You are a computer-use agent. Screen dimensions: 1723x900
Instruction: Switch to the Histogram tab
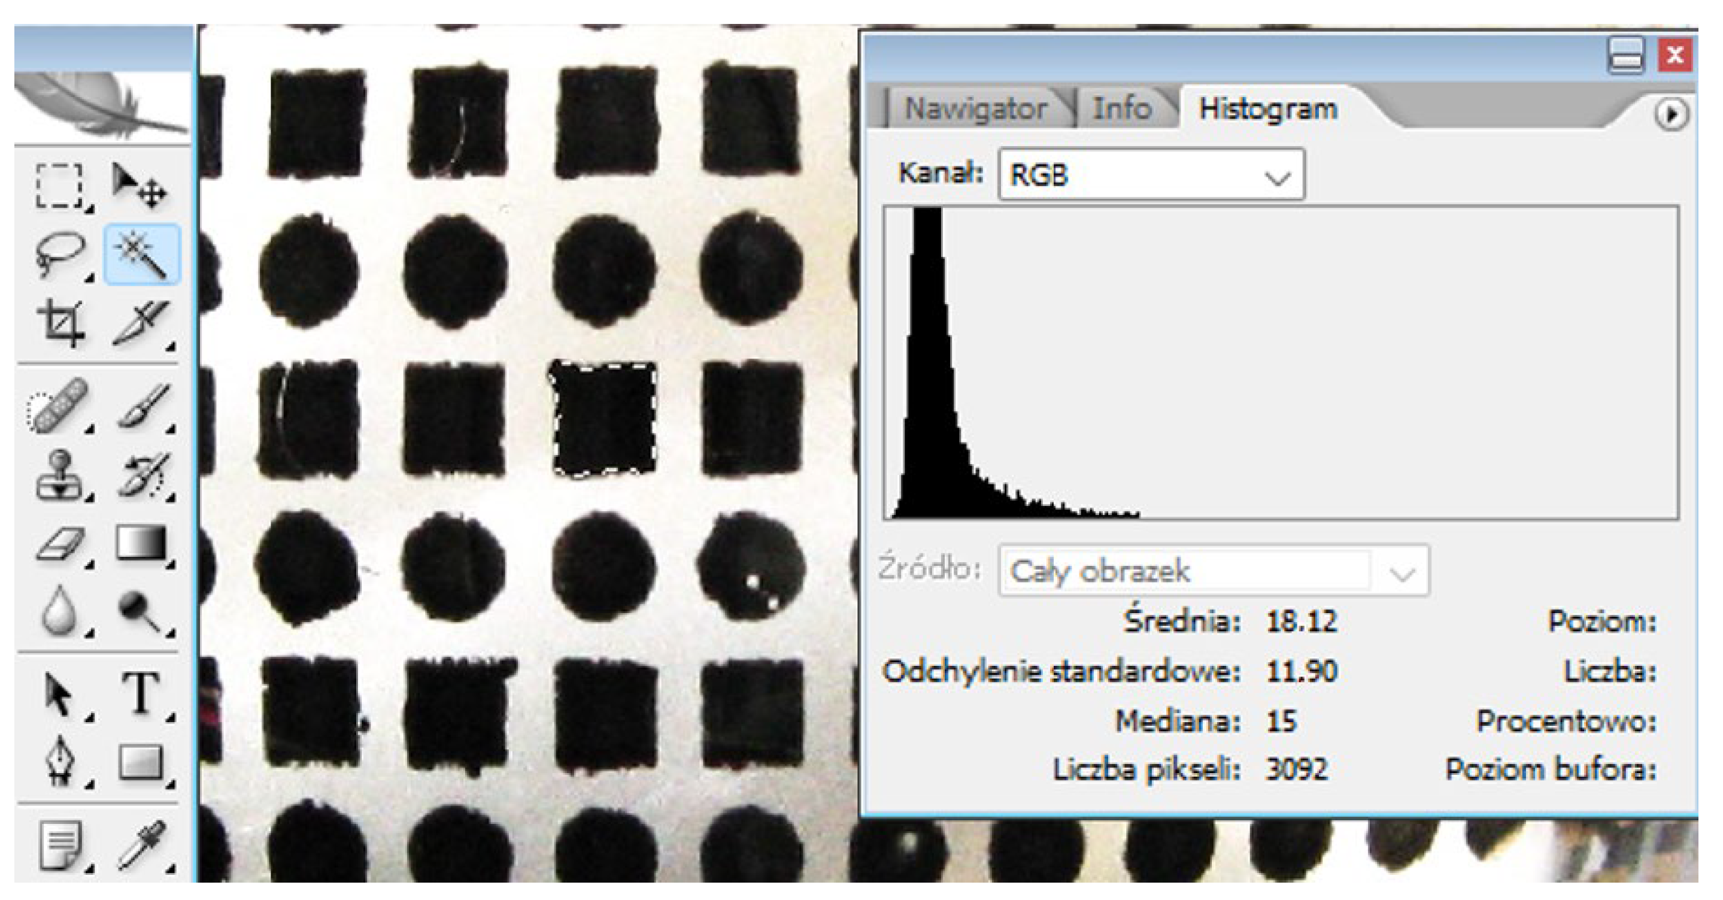tap(1268, 108)
